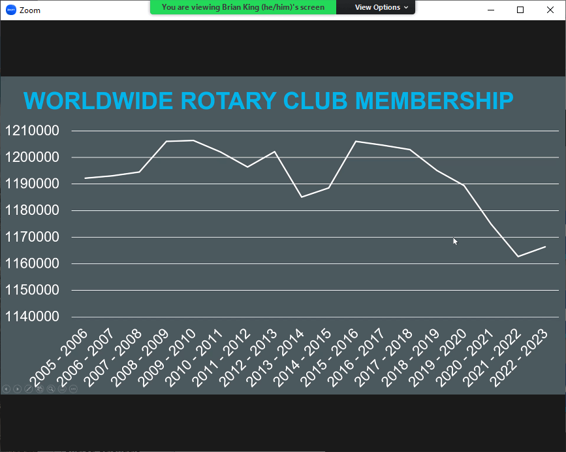The image size is (566, 452).
Task: Show all slides with the slide grid icon
Action: (x=40, y=389)
